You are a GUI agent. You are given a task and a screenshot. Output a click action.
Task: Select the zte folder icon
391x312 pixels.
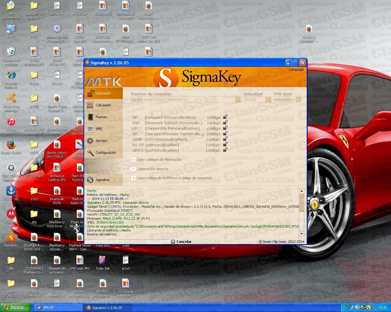coord(34,217)
